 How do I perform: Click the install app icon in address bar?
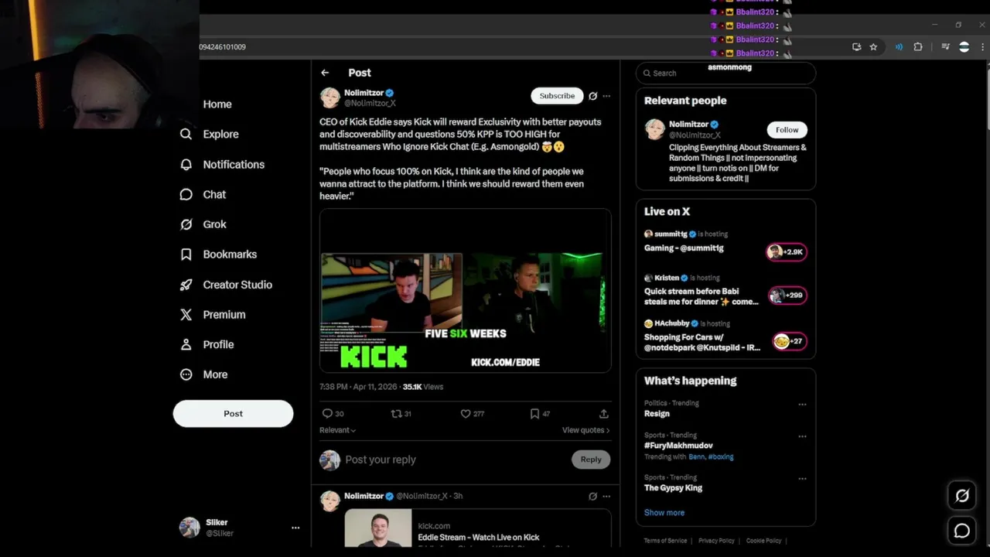[856, 47]
